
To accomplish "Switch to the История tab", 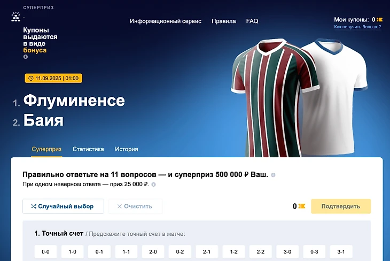I will click(127, 149).
